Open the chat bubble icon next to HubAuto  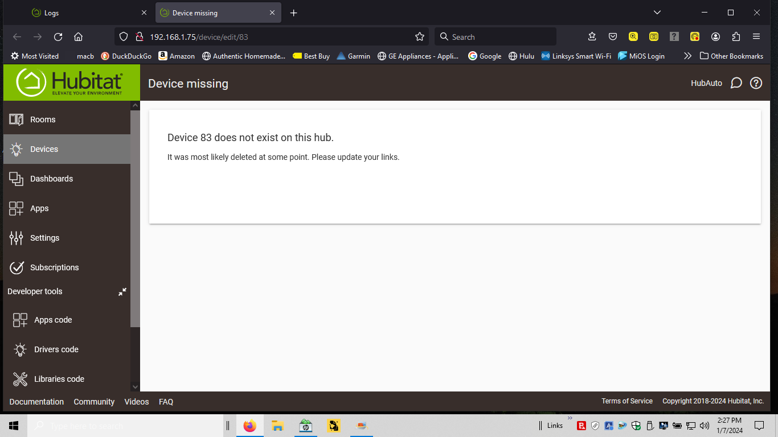[x=736, y=83]
